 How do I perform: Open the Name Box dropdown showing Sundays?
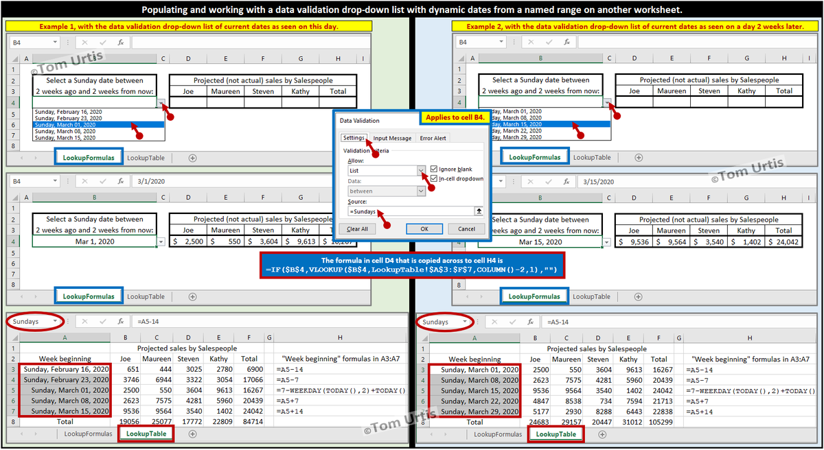(x=55, y=321)
